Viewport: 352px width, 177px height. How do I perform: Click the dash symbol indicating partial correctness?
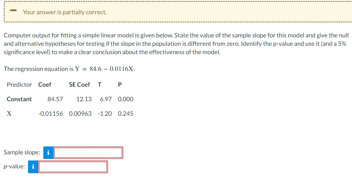click(x=13, y=10)
